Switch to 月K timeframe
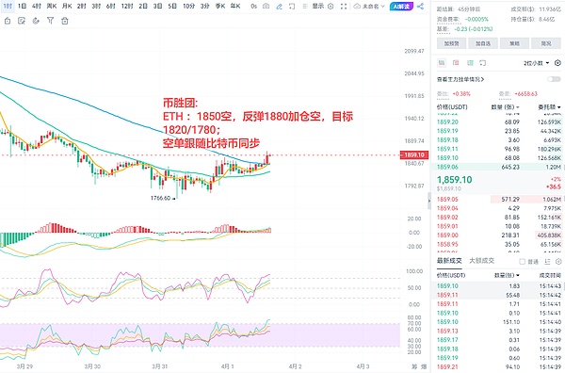 pos(67,7)
